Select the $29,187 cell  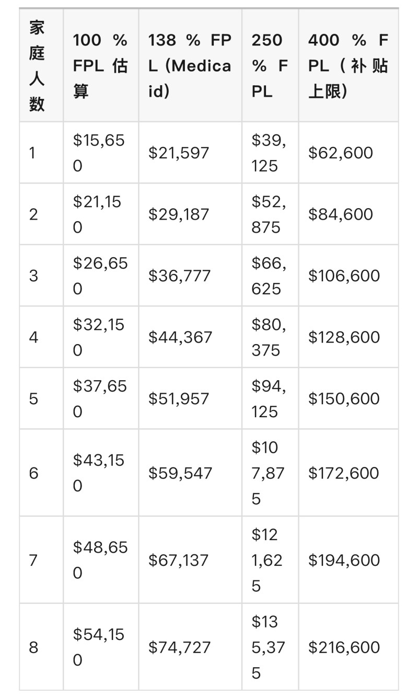[179, 214]
